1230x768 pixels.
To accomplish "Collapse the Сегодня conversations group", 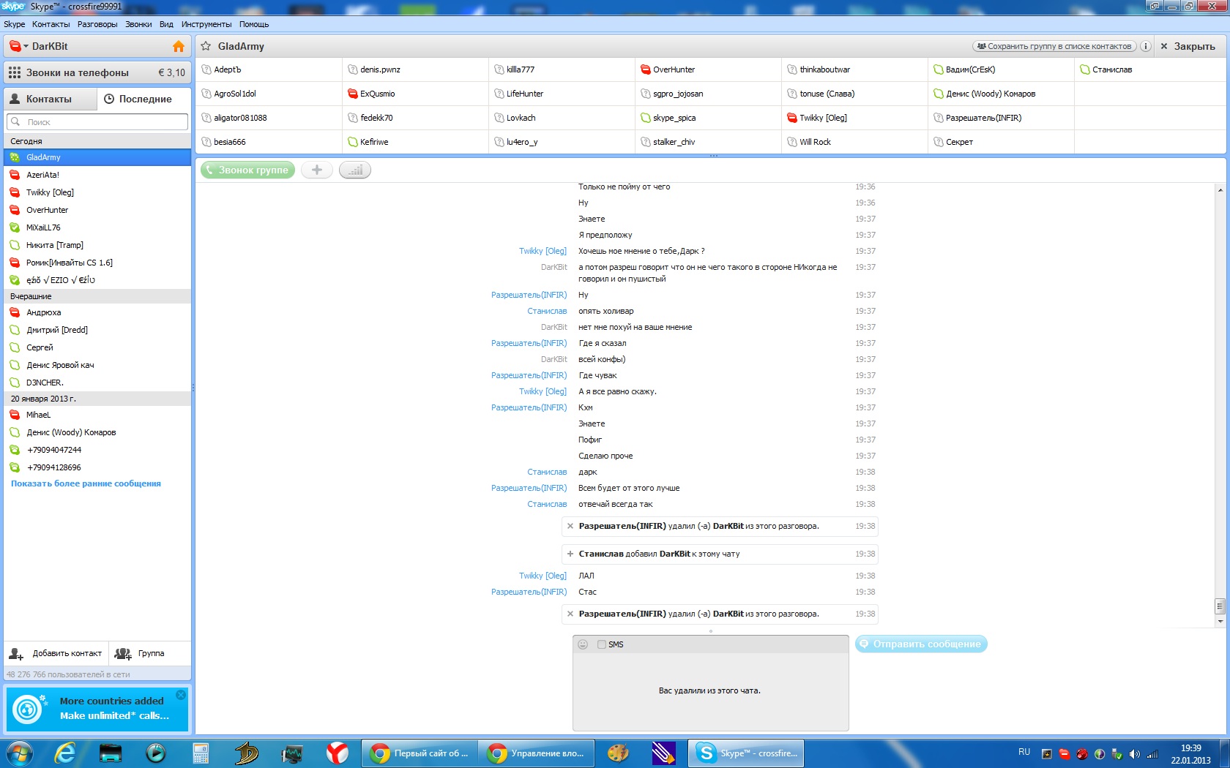I will [x=26, y=141].
